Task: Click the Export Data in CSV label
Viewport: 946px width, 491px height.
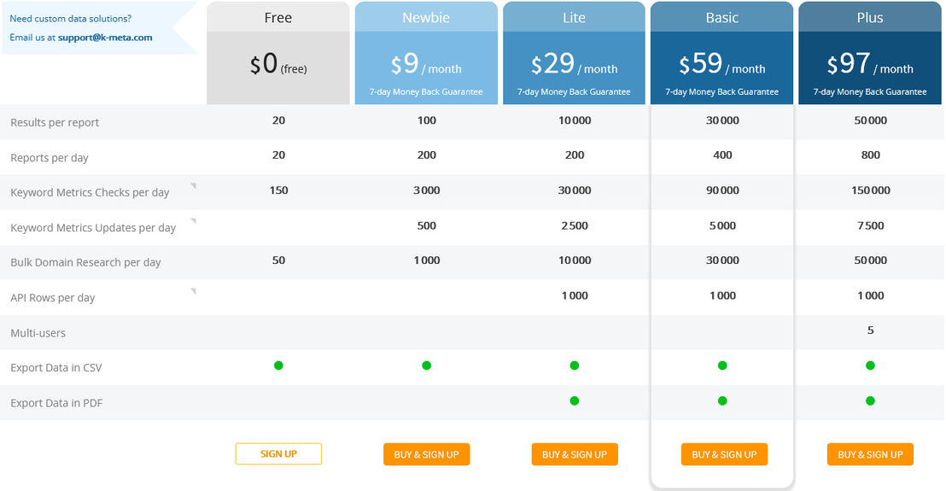Action: coord(56,368)
